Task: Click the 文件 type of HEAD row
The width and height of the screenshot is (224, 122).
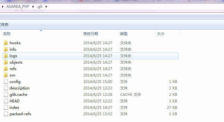Action: point(124,101)
